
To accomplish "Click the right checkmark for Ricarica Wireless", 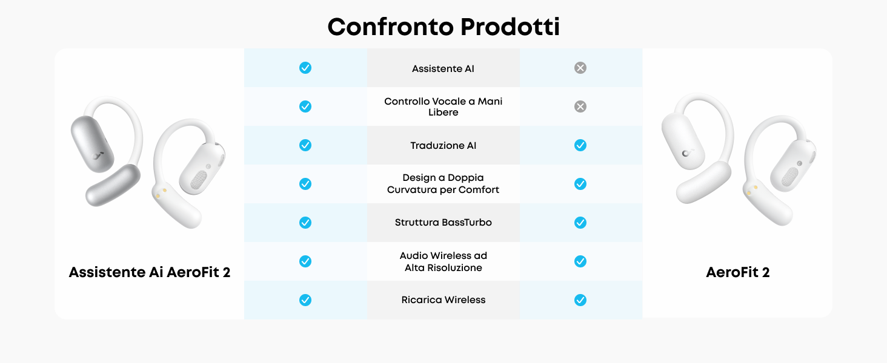I will (x=580, y=300).
